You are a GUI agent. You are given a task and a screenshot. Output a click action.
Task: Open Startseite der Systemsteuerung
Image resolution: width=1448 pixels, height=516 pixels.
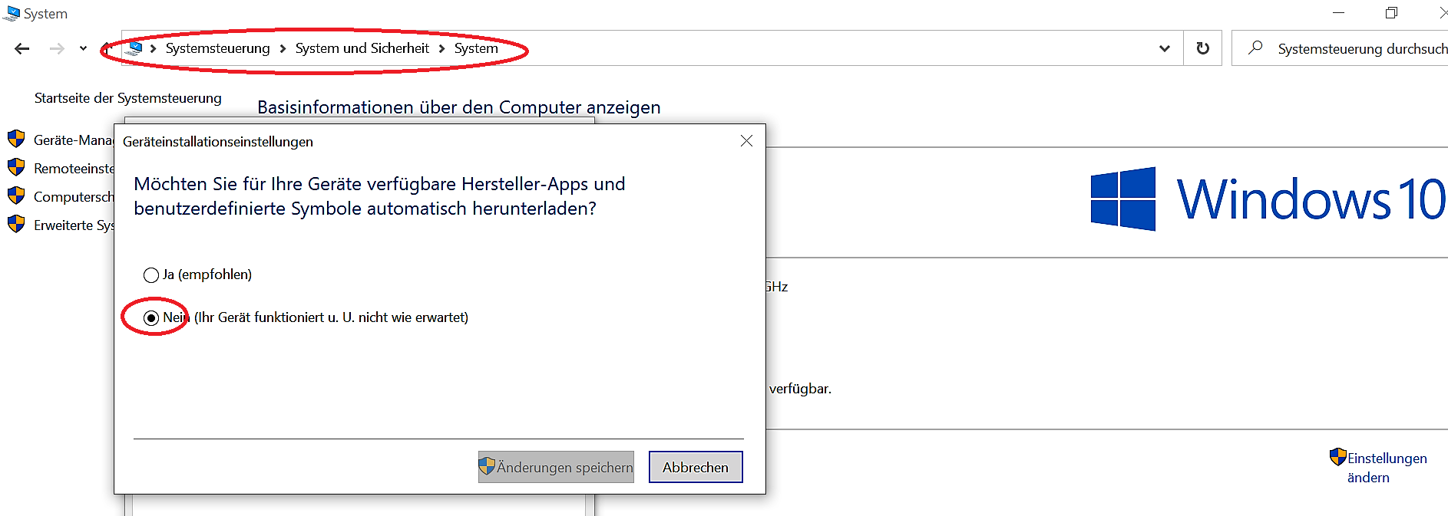[128, 98]
